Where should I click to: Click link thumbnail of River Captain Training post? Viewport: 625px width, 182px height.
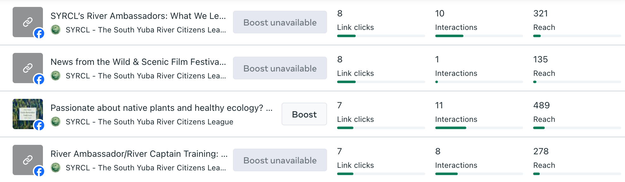(x=27, y=159)
